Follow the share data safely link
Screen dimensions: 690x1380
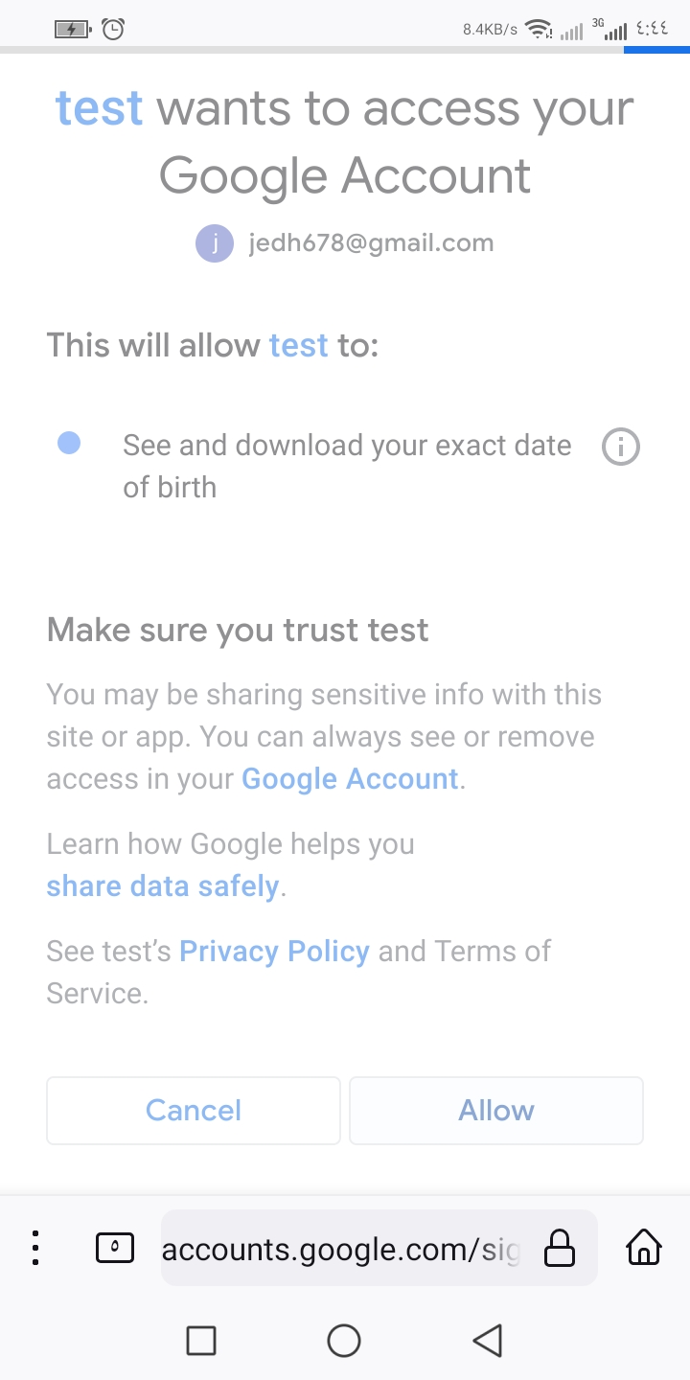[163, 886]
